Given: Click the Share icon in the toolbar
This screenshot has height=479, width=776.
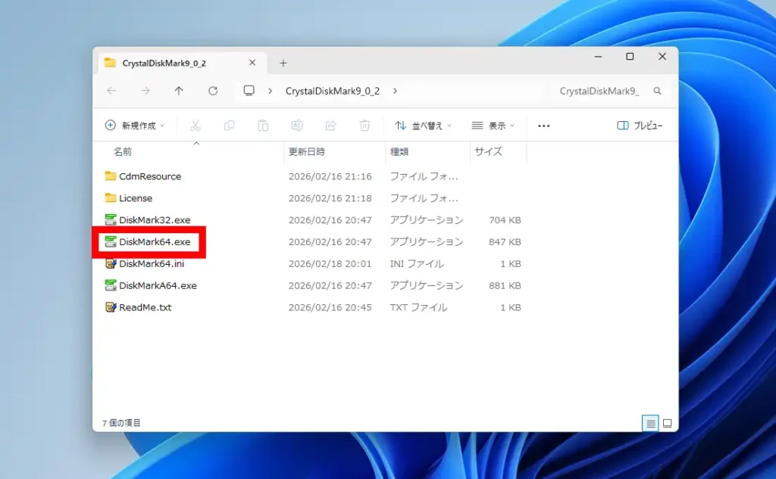Looking at the screenshot, I should pos(330,126).
